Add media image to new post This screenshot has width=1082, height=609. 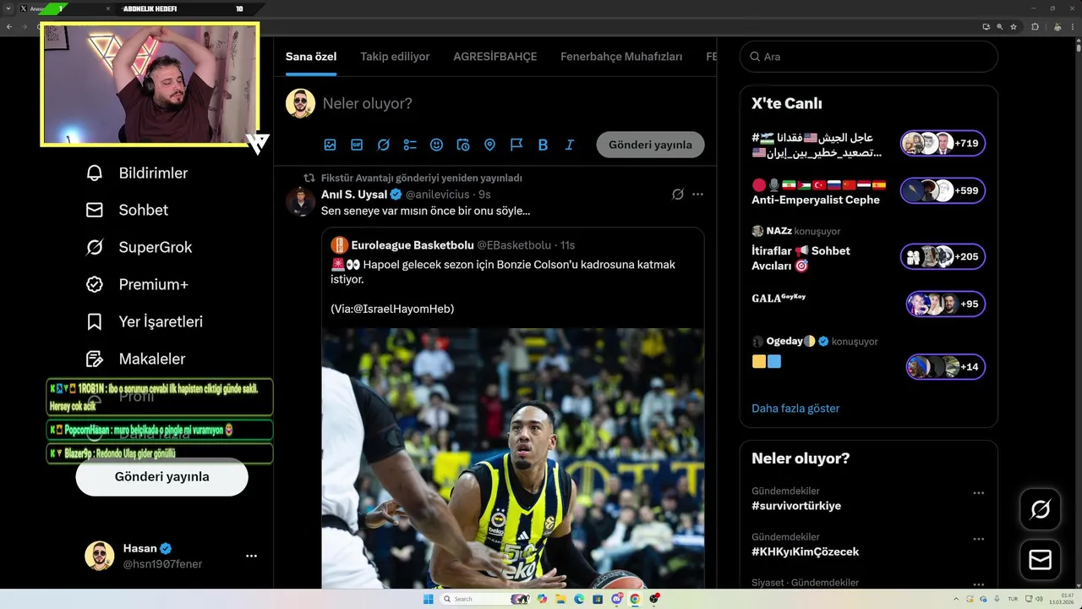coord(330,145)
